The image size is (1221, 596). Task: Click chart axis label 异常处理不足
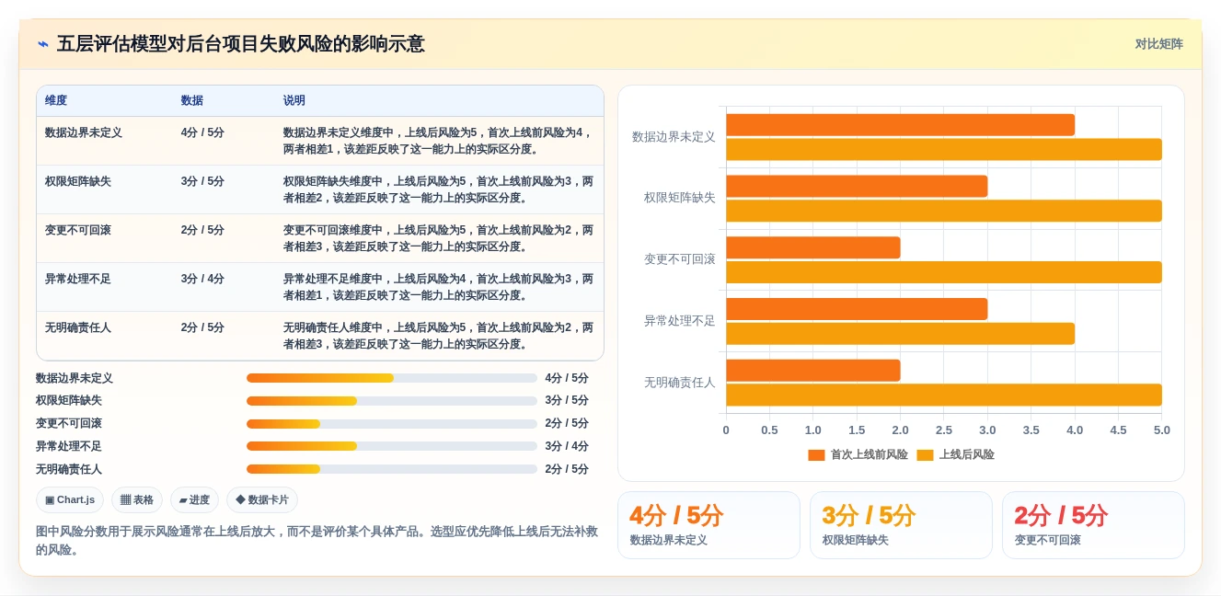tap(679, 321)
